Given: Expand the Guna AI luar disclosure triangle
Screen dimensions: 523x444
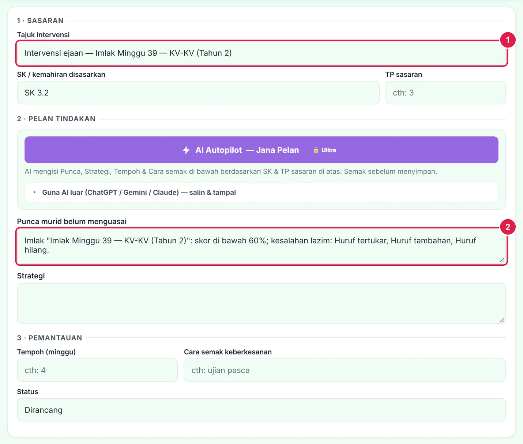Looking at the screenshot, I should tap(35, 192).
